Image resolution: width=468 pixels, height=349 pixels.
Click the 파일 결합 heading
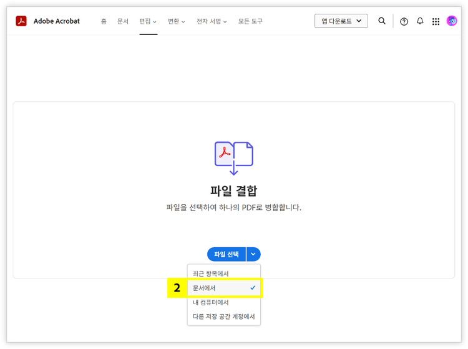[x=234, y=191]
